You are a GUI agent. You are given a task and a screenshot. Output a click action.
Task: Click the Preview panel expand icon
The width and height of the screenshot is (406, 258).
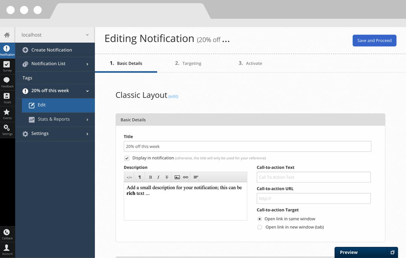coord(392,252)
